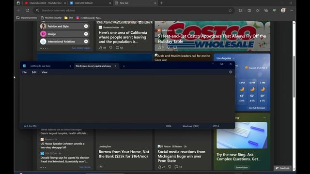
Task: Follow the Fashion and Style topic
Action: coord(86,26)
